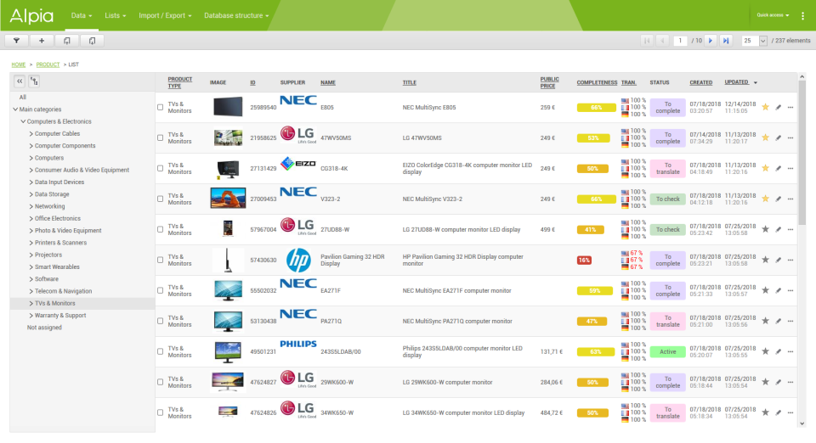Image resolution: width=816 pixels, height=443 pixels.
Task: Edit the LG 47WV50MS row with pencil
Action: tap(779, 137)
